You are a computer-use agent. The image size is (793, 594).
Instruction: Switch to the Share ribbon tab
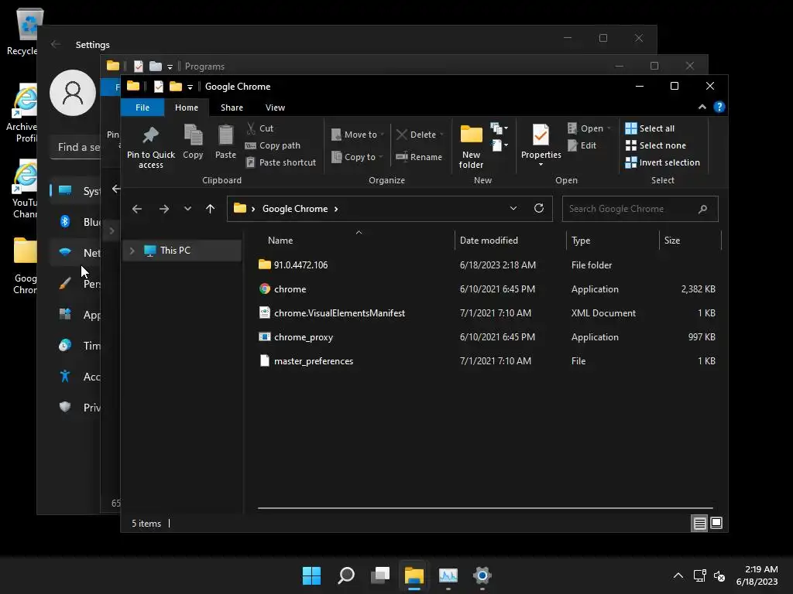point(232,108)
